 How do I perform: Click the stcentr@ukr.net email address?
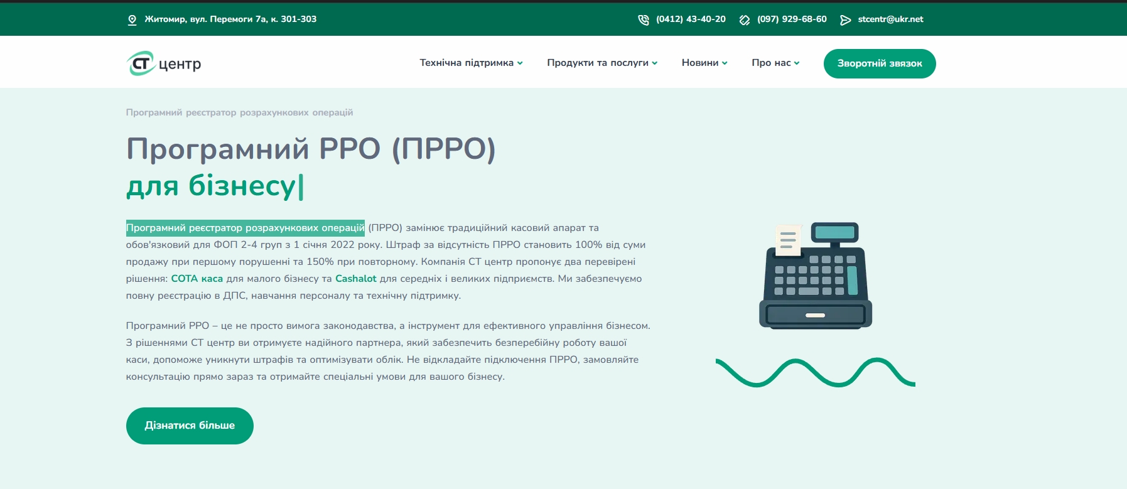(x=890, y=19)
